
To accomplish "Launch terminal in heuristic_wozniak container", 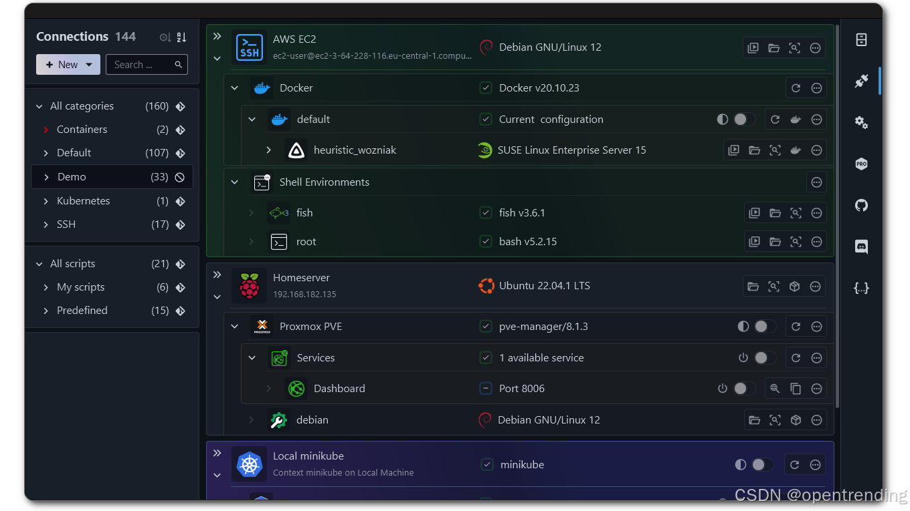I will [x=733, y=150].
